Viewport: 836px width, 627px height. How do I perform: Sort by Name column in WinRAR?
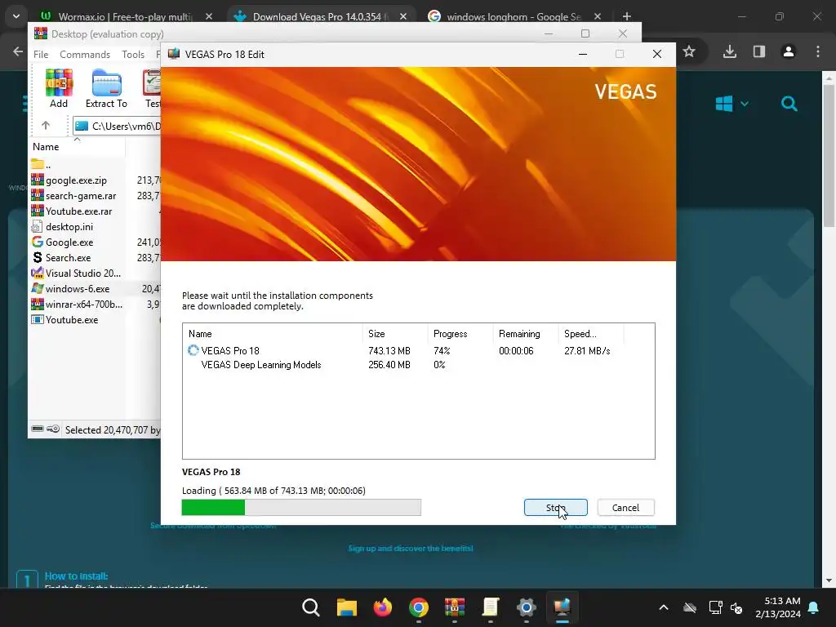click(x=77, y=147)
